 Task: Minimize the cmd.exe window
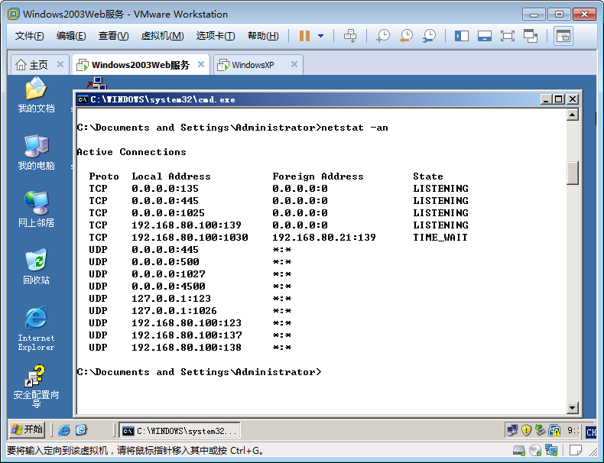545,99
